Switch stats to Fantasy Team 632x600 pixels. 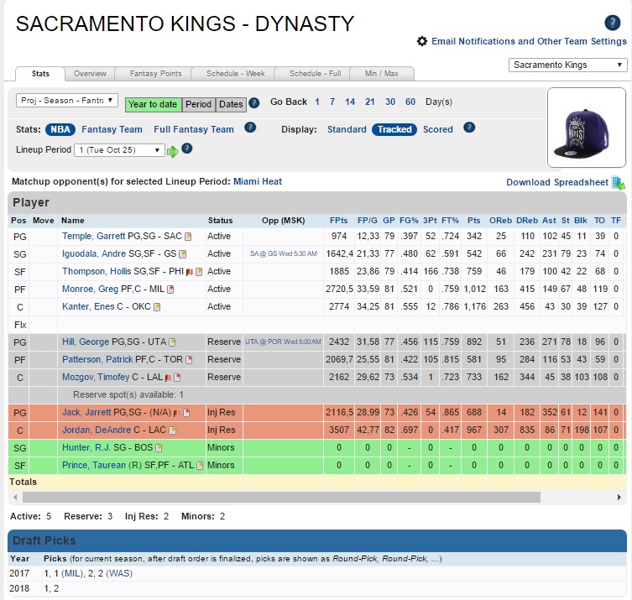[x=112, y=129]
